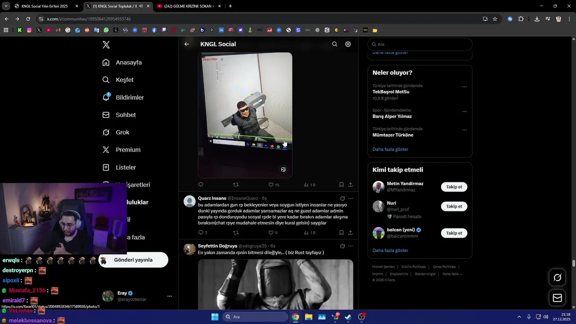
Task: Follow Metin Yandirmaz
Action: tap(454, 187)
